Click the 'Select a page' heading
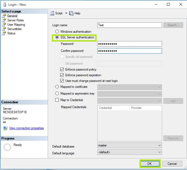 [11, 11]
